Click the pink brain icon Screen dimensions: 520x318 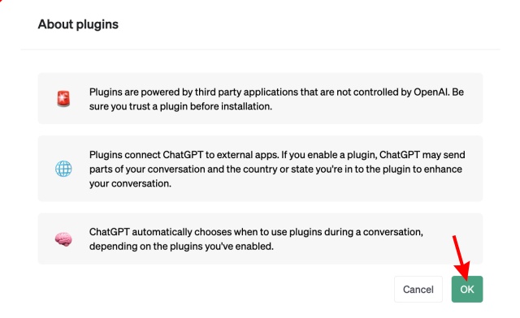[63, 239]
